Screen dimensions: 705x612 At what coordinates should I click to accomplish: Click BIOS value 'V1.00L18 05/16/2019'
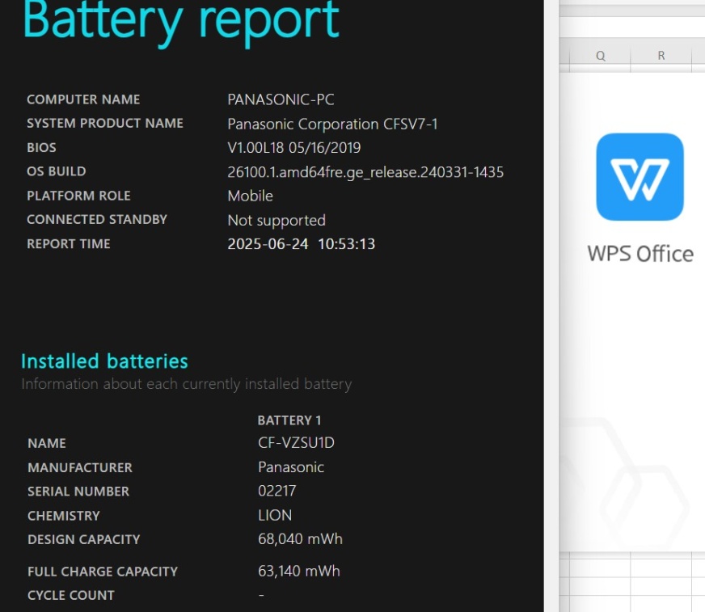(294, 147)
